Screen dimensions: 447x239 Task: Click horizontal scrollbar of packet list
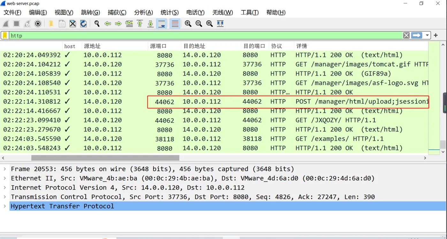pyautogui.click(x=105, y=158)
